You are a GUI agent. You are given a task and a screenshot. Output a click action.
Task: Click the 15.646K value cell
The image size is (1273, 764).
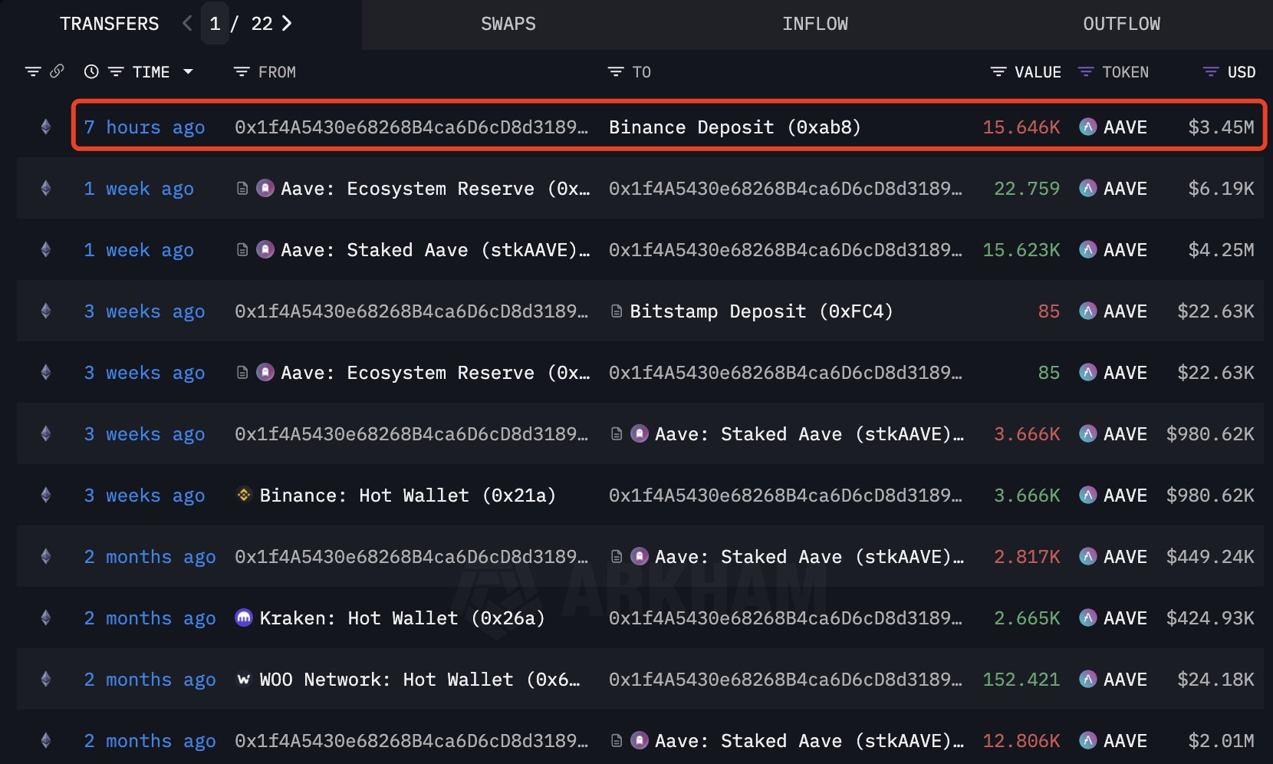(1021, 127)
